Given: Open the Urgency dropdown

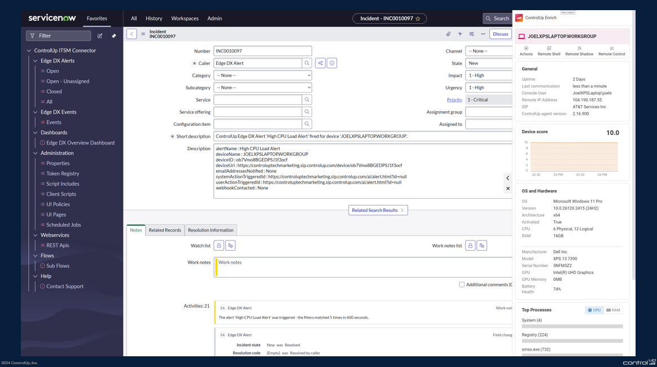Looking at the screenshot, I should 489,88.
